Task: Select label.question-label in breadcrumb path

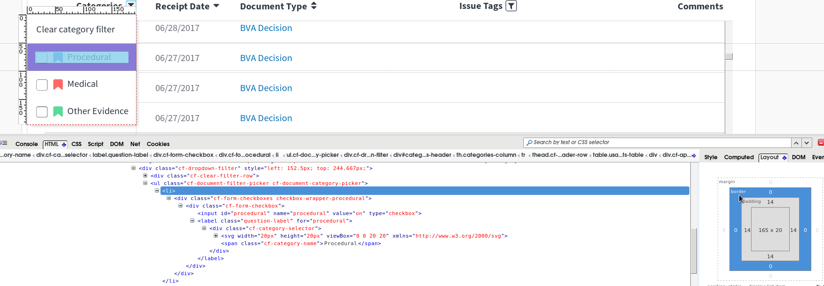Action: (120, 155)
